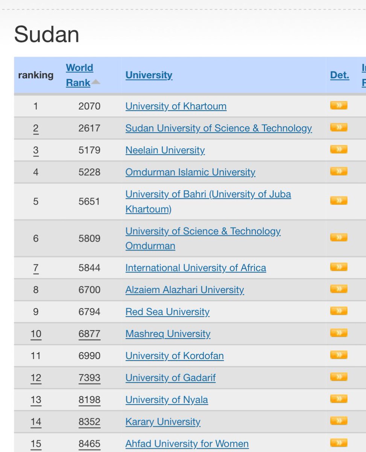
Task: Open details icon for Mashreq University
Action: pos(339,333)
